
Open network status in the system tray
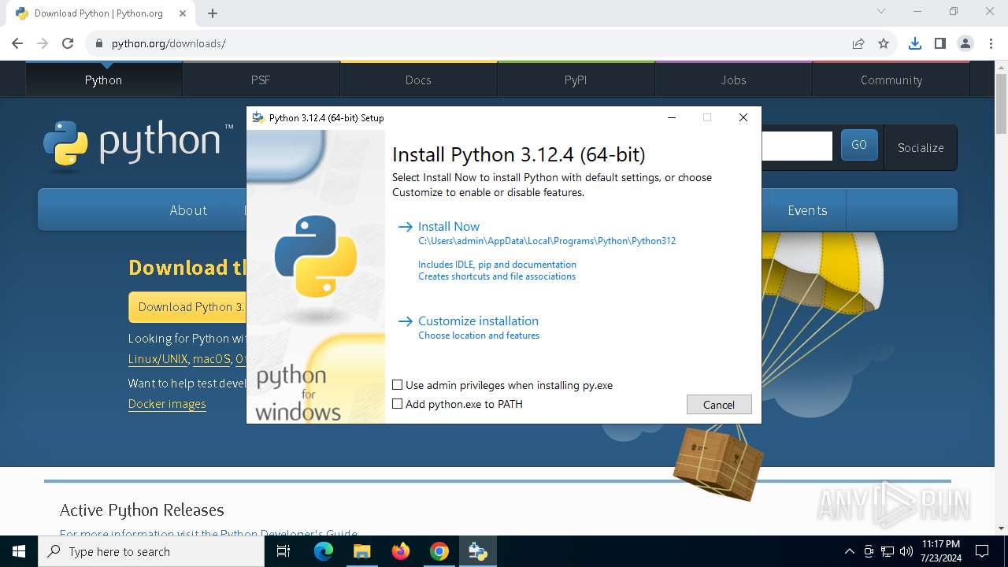[x=888, y=551]
